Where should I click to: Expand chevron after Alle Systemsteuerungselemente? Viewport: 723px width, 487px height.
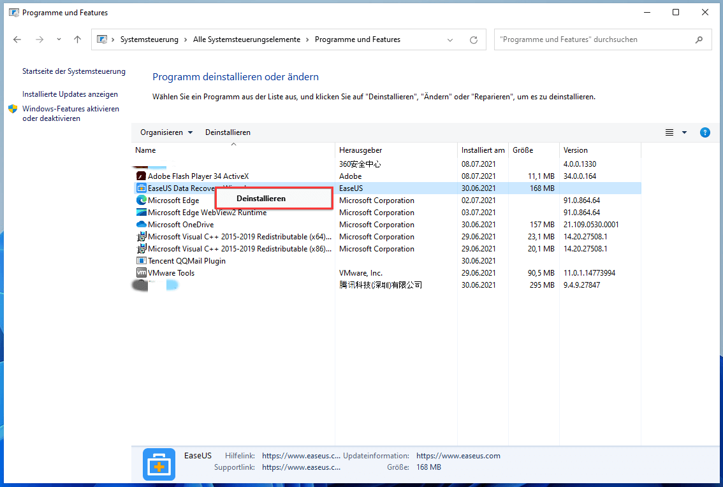[307, 39]
